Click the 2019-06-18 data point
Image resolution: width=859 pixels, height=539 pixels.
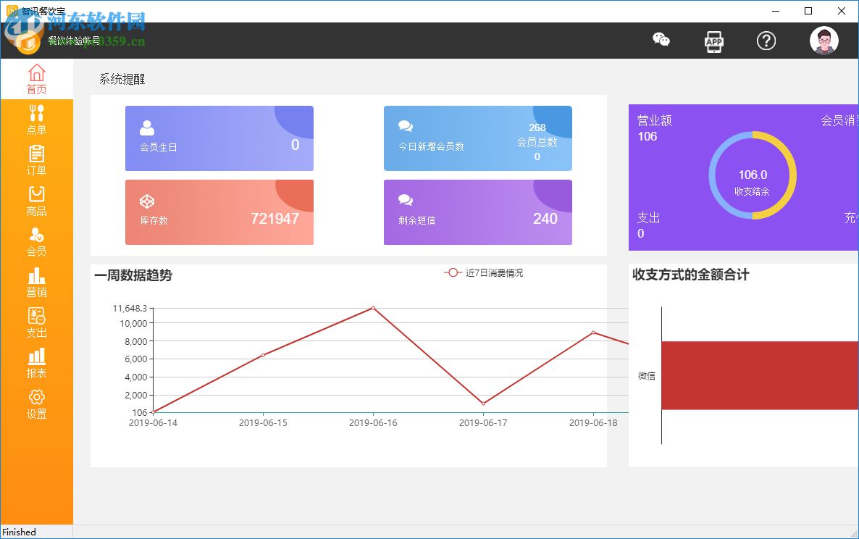(593, 333)
